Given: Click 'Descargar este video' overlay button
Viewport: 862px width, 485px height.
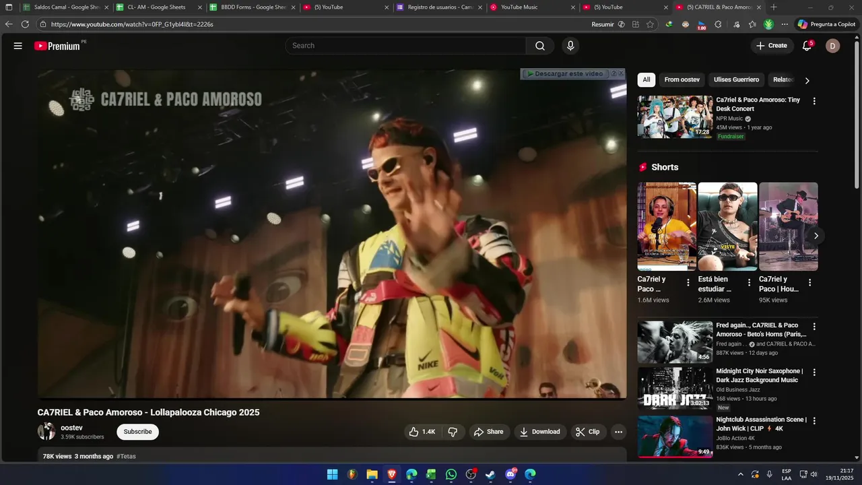Looking at the screenshot, I should coord(565,73).
